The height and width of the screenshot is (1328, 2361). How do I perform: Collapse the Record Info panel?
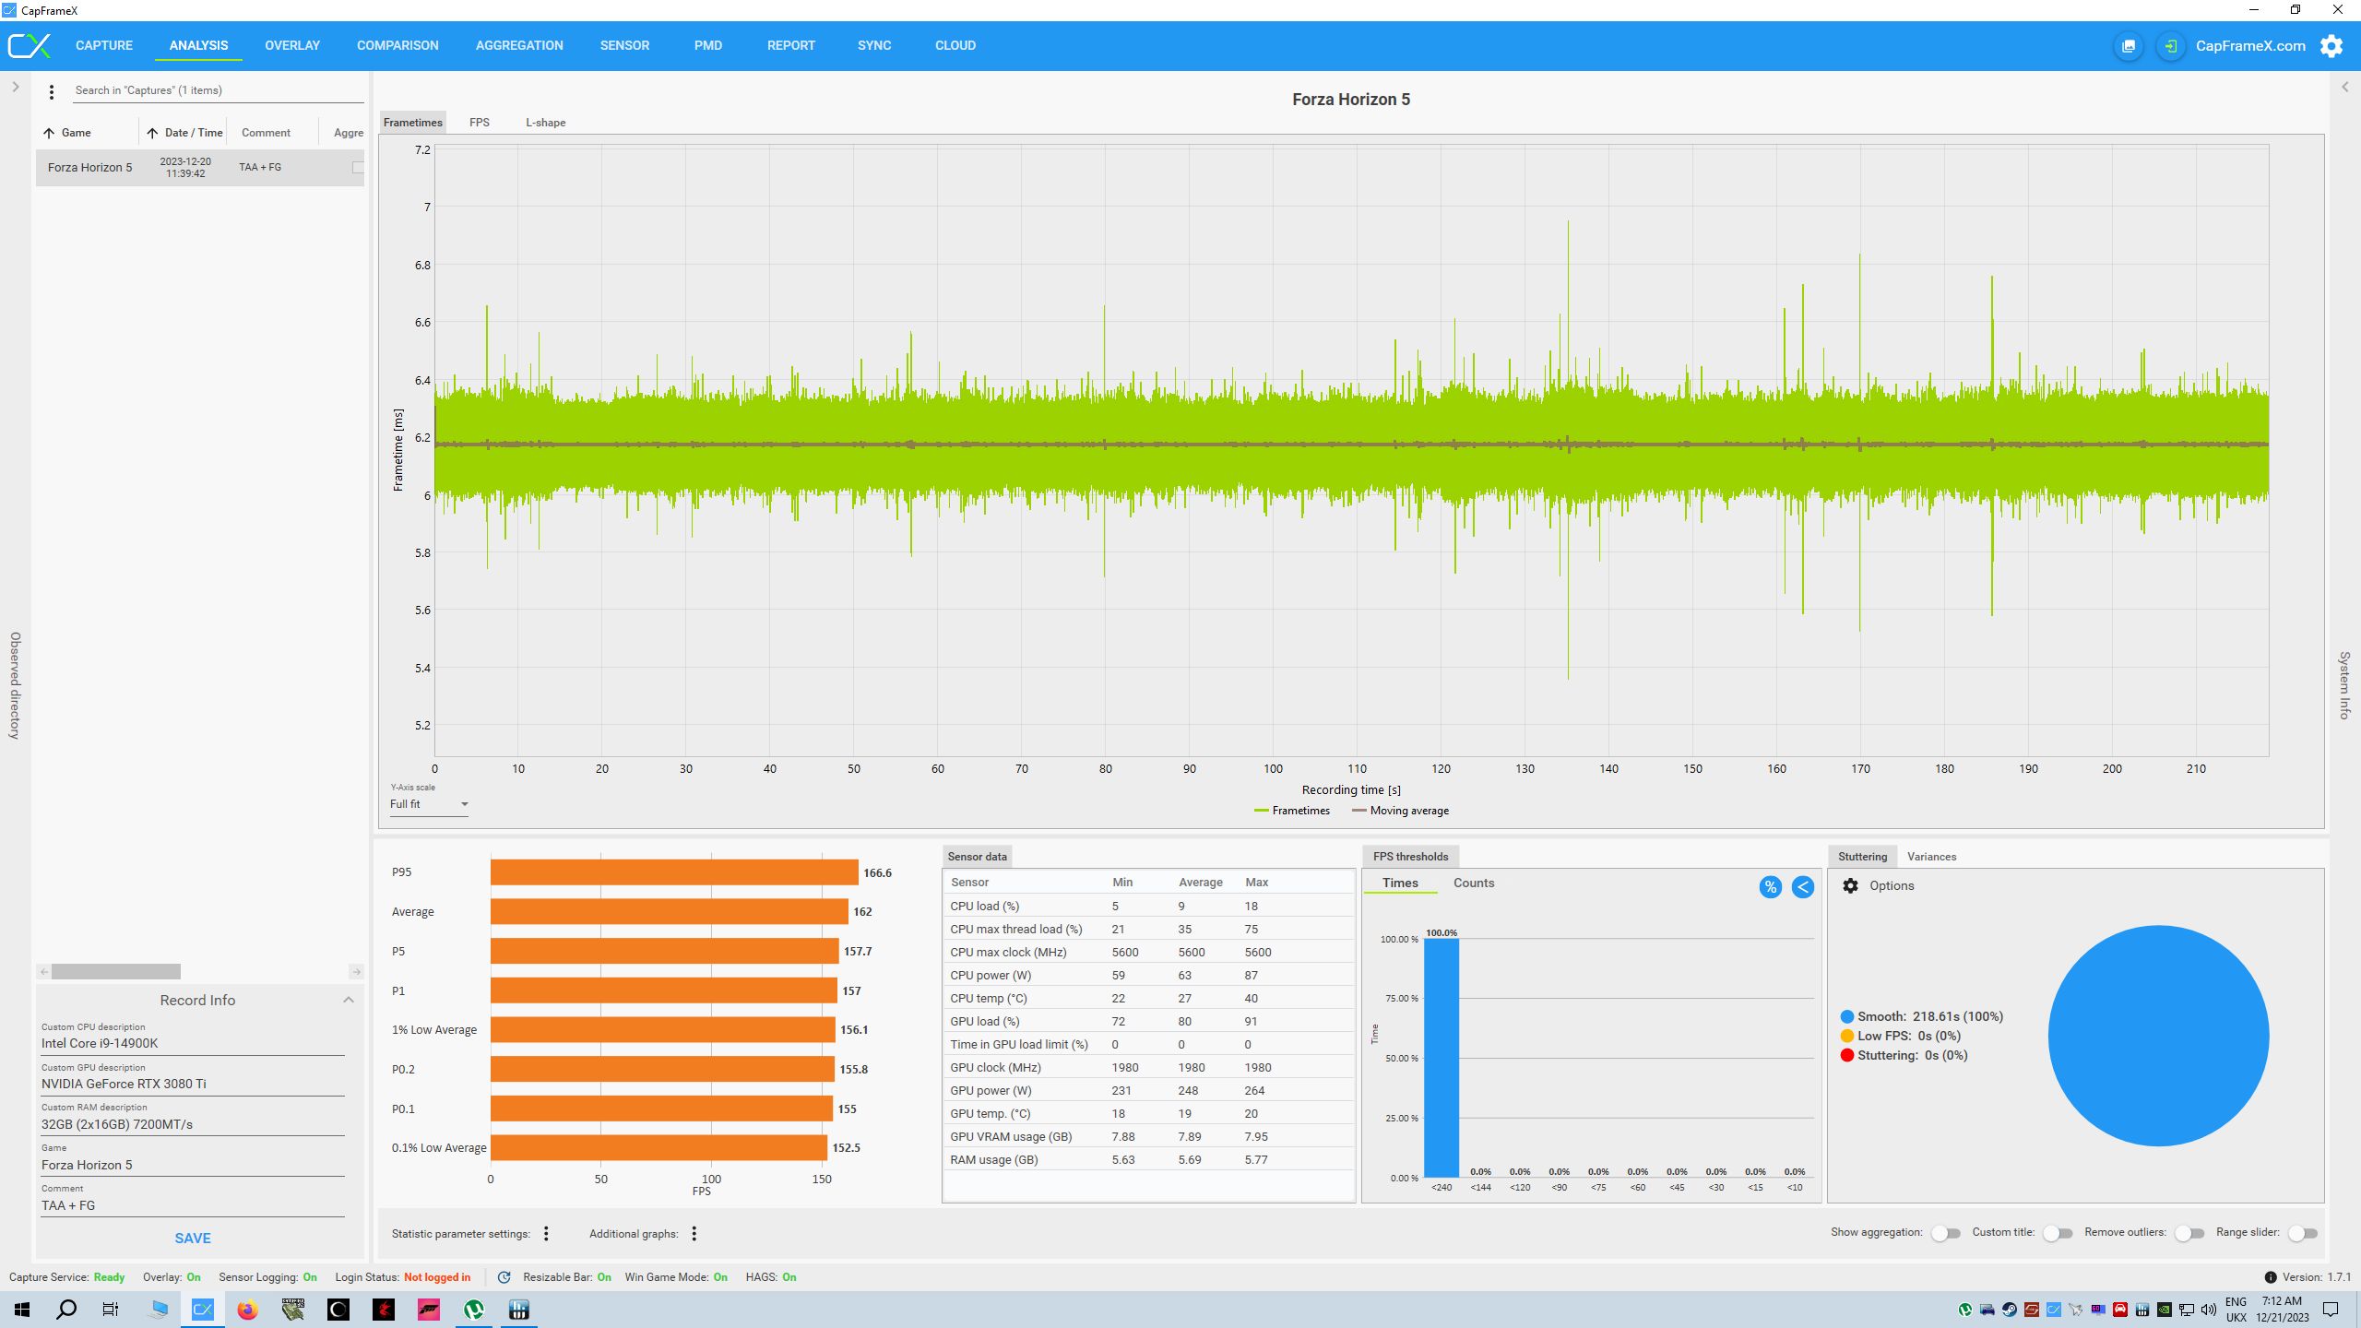pos(349,1001)
